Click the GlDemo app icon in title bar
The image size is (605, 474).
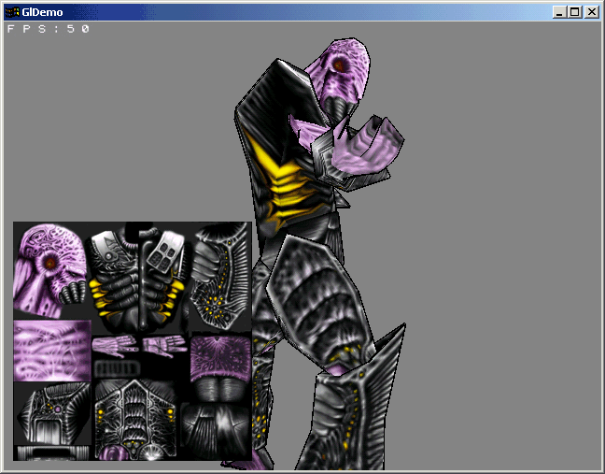click(x=12, y=12)
